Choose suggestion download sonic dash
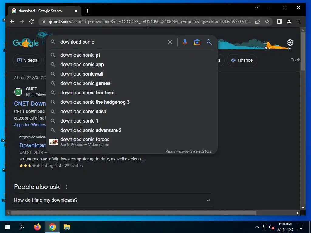The height and width of the screenshot is (233, 311). [132, 112]
